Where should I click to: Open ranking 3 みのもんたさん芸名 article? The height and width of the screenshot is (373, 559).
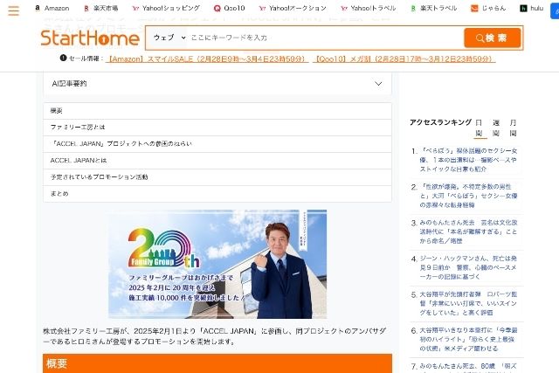468,231
